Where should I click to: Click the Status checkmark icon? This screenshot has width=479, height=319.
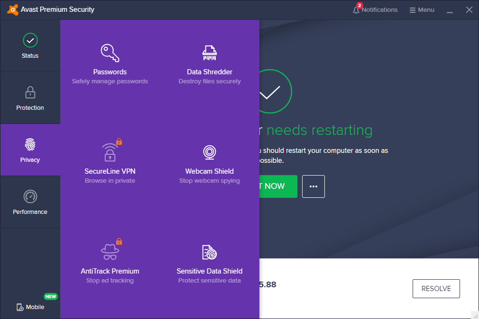coord(30,40)
